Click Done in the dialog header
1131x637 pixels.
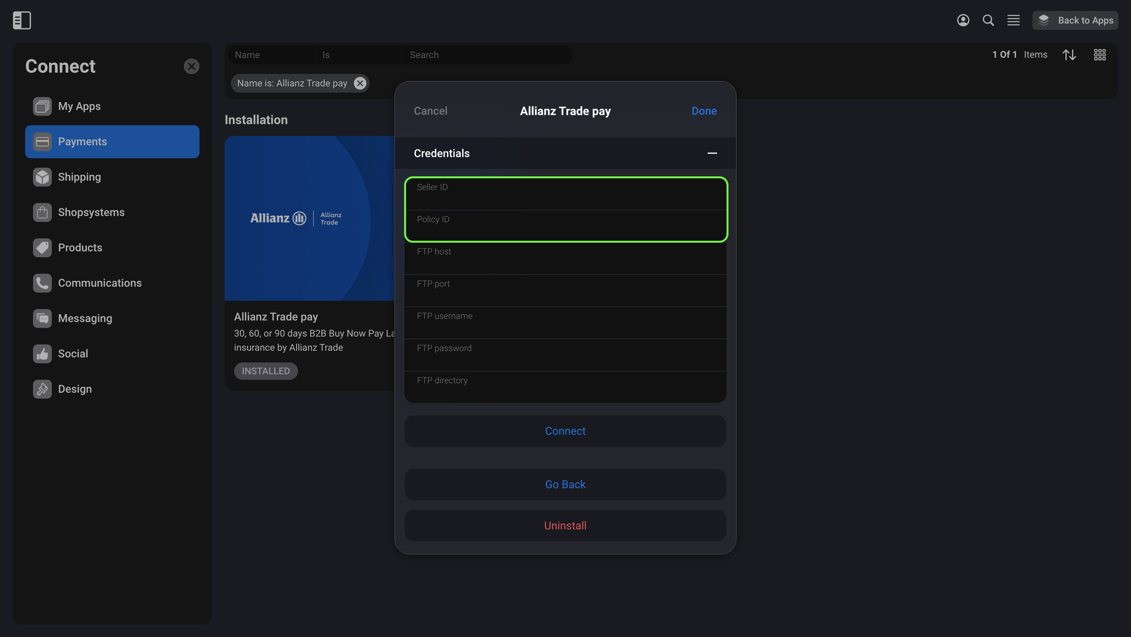704,111
